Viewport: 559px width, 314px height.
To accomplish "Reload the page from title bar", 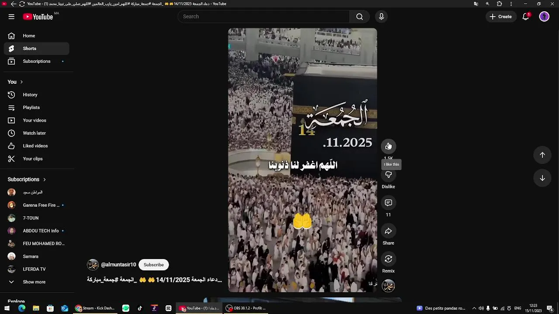I will [22, 4].
